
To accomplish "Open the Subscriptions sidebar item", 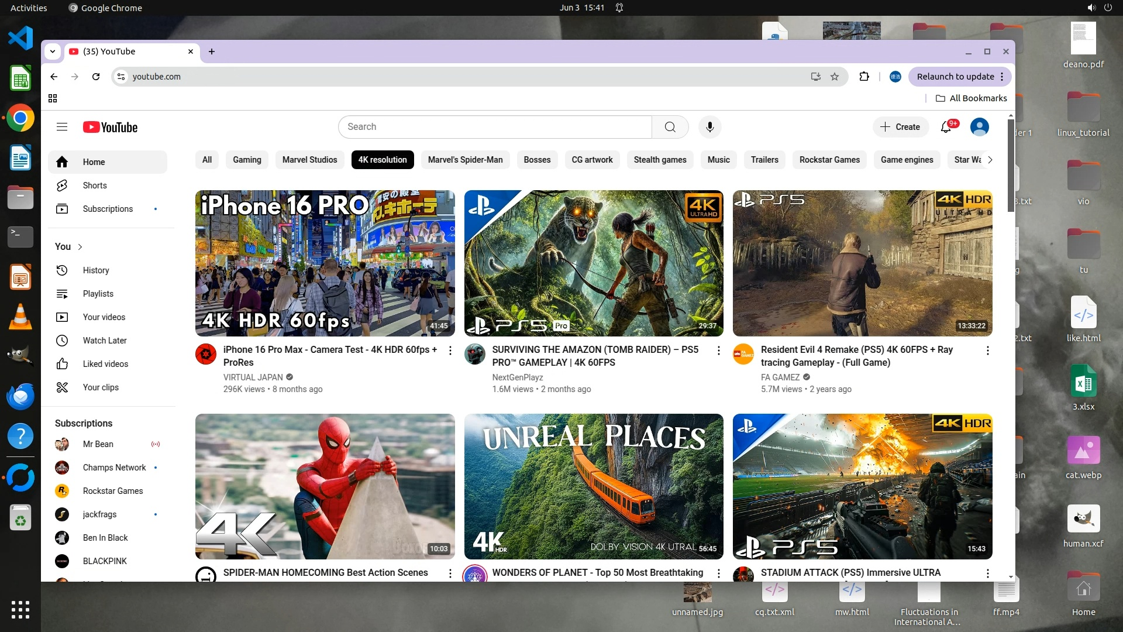I will tap(108, 209).
